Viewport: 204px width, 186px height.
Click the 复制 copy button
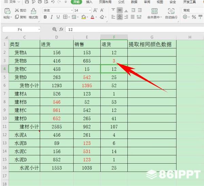tap(20, 17)
